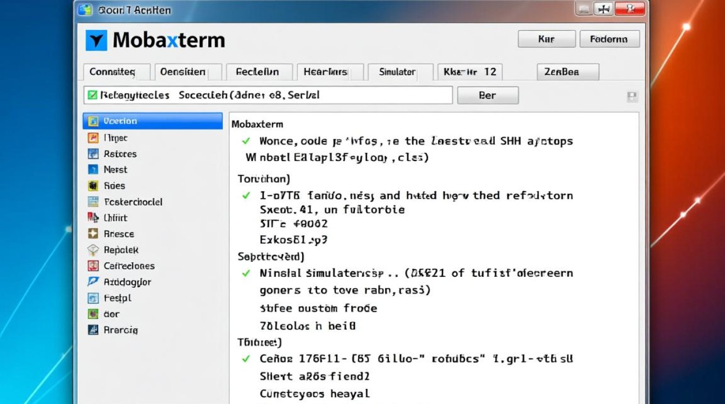Click the Mobaxterm logo icon
The image size is (725, 404).
point(96,40)
